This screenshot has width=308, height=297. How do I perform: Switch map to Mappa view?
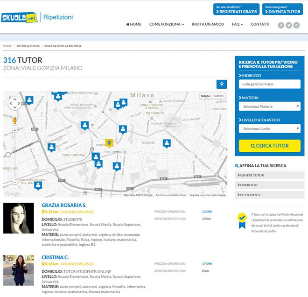(205, 96)
